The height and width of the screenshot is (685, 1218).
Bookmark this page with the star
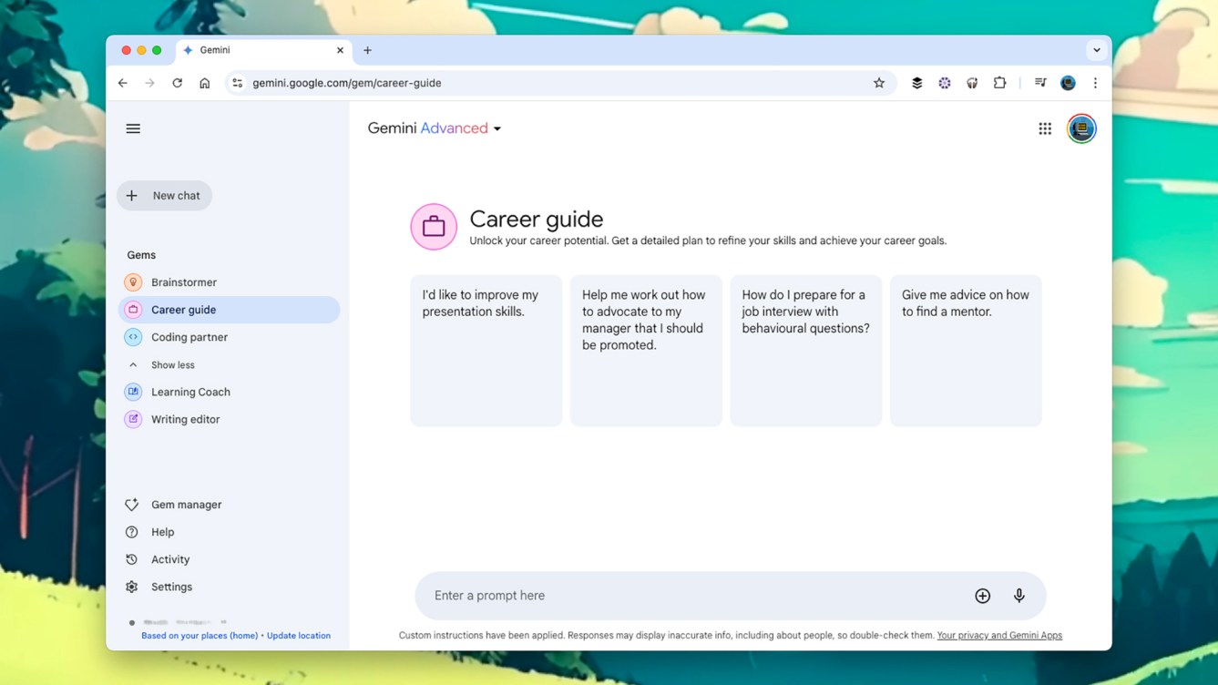coord(879,83)
